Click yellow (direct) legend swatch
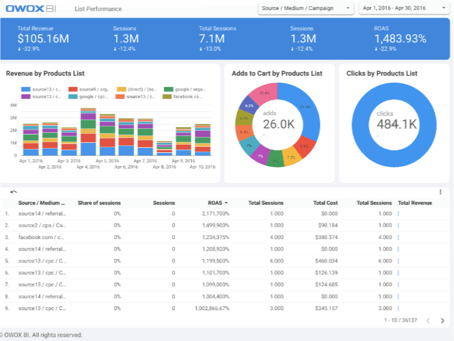The image size is (454, 341). (122, 89)
